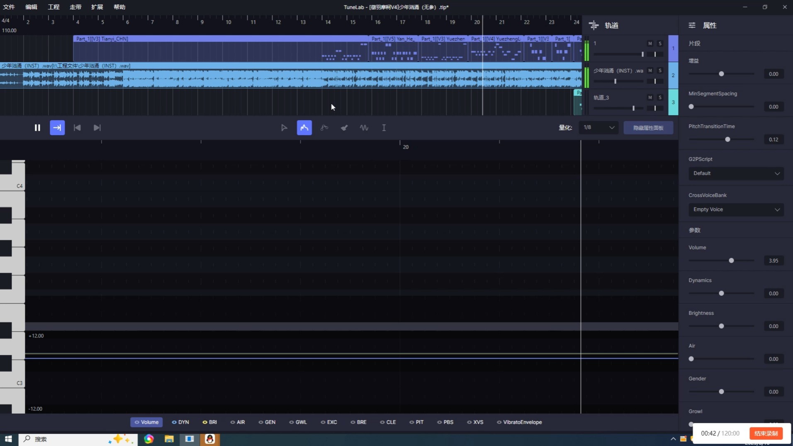793x446 pixels.
Task: Select the Volume parameter tab
Action: click(146, 422)
